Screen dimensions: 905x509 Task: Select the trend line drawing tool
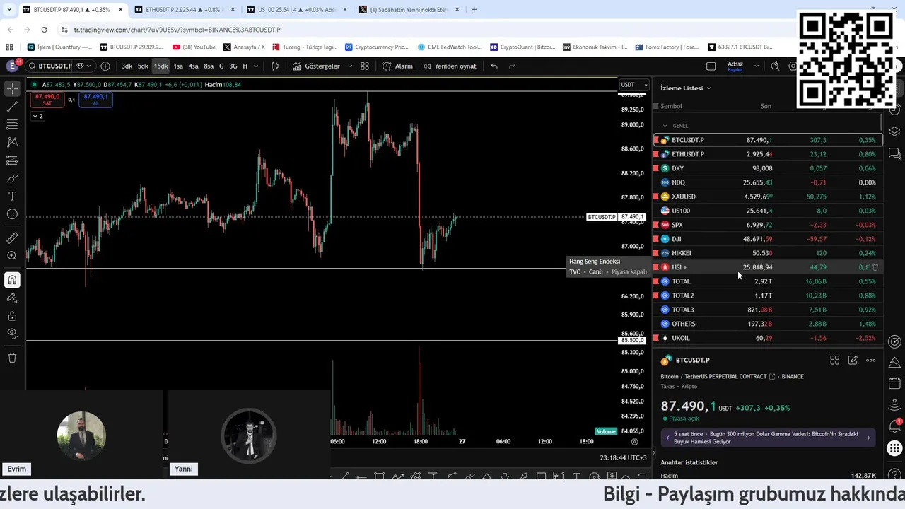[12, 107]
